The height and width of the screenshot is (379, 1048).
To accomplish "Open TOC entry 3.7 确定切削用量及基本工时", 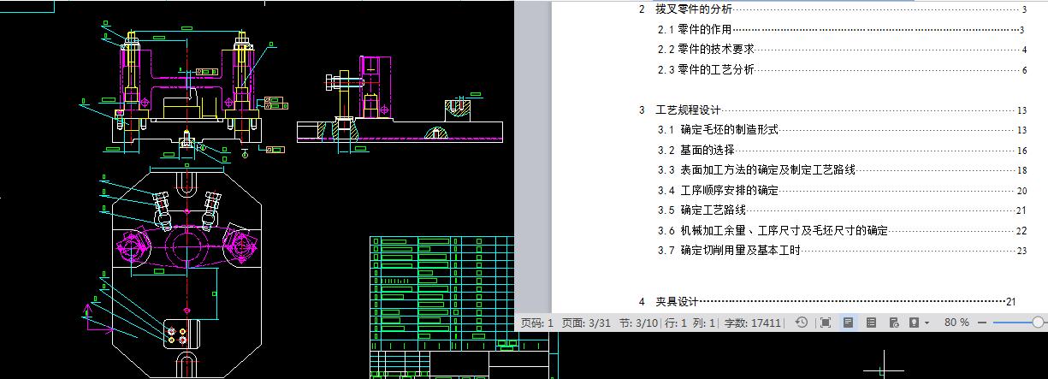I will click(842, 251).
